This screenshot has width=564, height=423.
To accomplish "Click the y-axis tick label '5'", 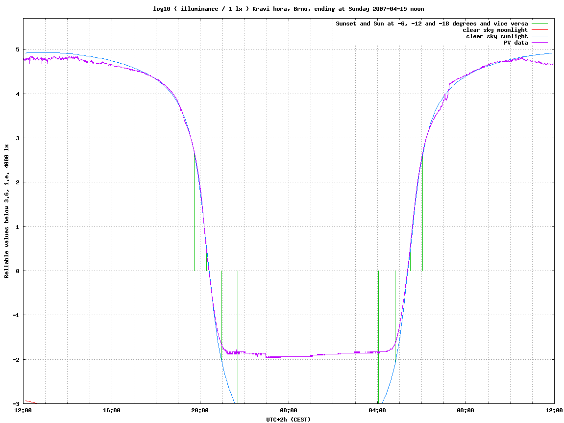I will (x=18, y=50).
